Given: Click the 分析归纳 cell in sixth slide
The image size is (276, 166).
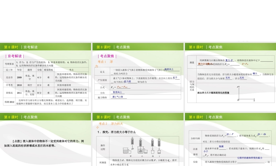Looking at the screenshot, I should point(195,138).
